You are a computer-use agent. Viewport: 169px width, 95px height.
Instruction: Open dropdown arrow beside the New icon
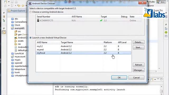(9, 2)
